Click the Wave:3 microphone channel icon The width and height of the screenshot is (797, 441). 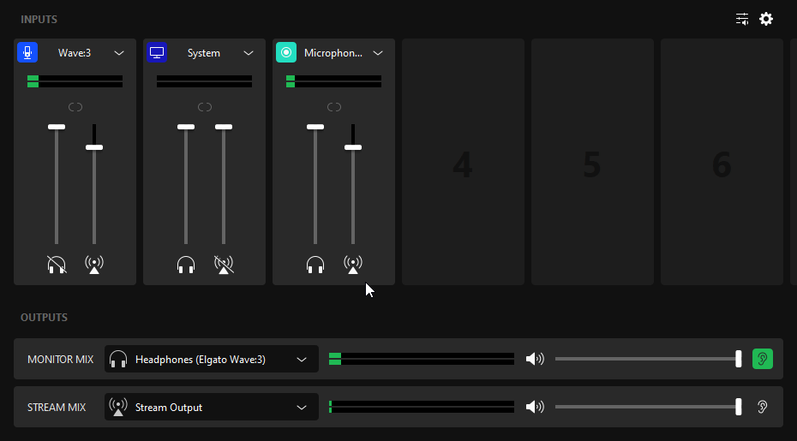(27, 52)
